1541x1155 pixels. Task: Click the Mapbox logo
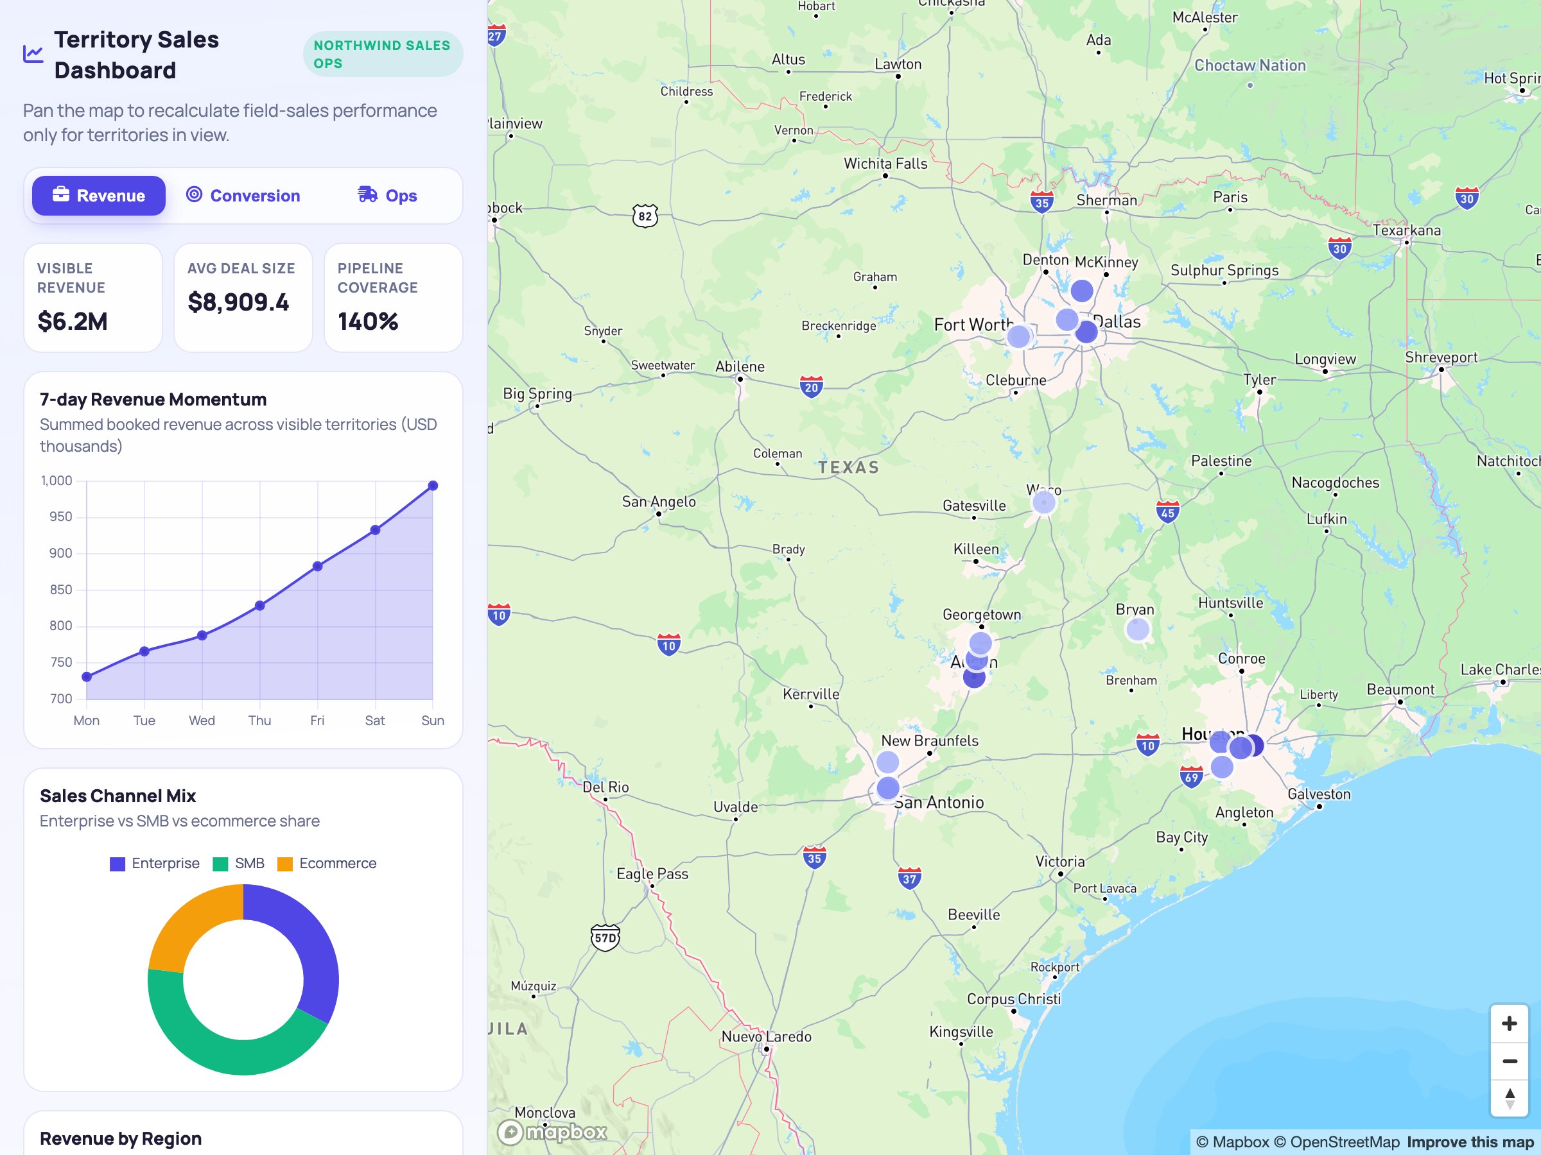[552, 1133]
